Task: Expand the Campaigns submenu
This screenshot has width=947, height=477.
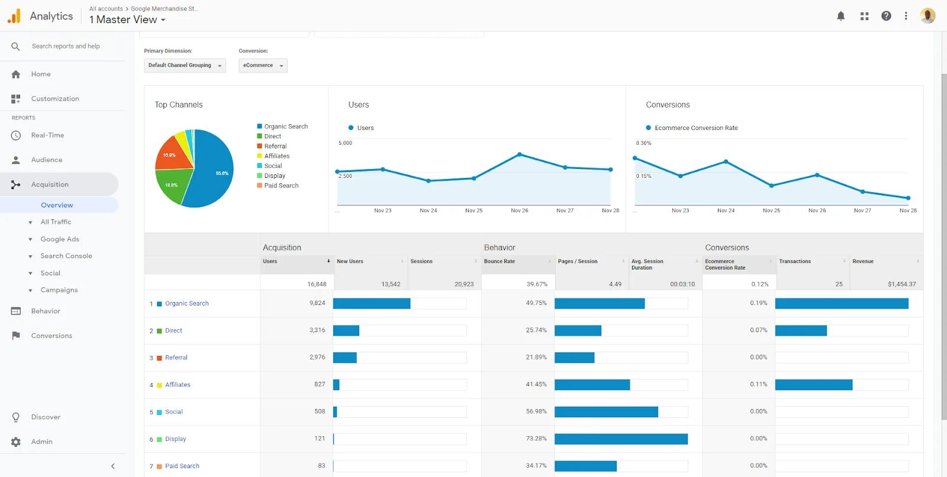Action: click(x=30, y=291)
